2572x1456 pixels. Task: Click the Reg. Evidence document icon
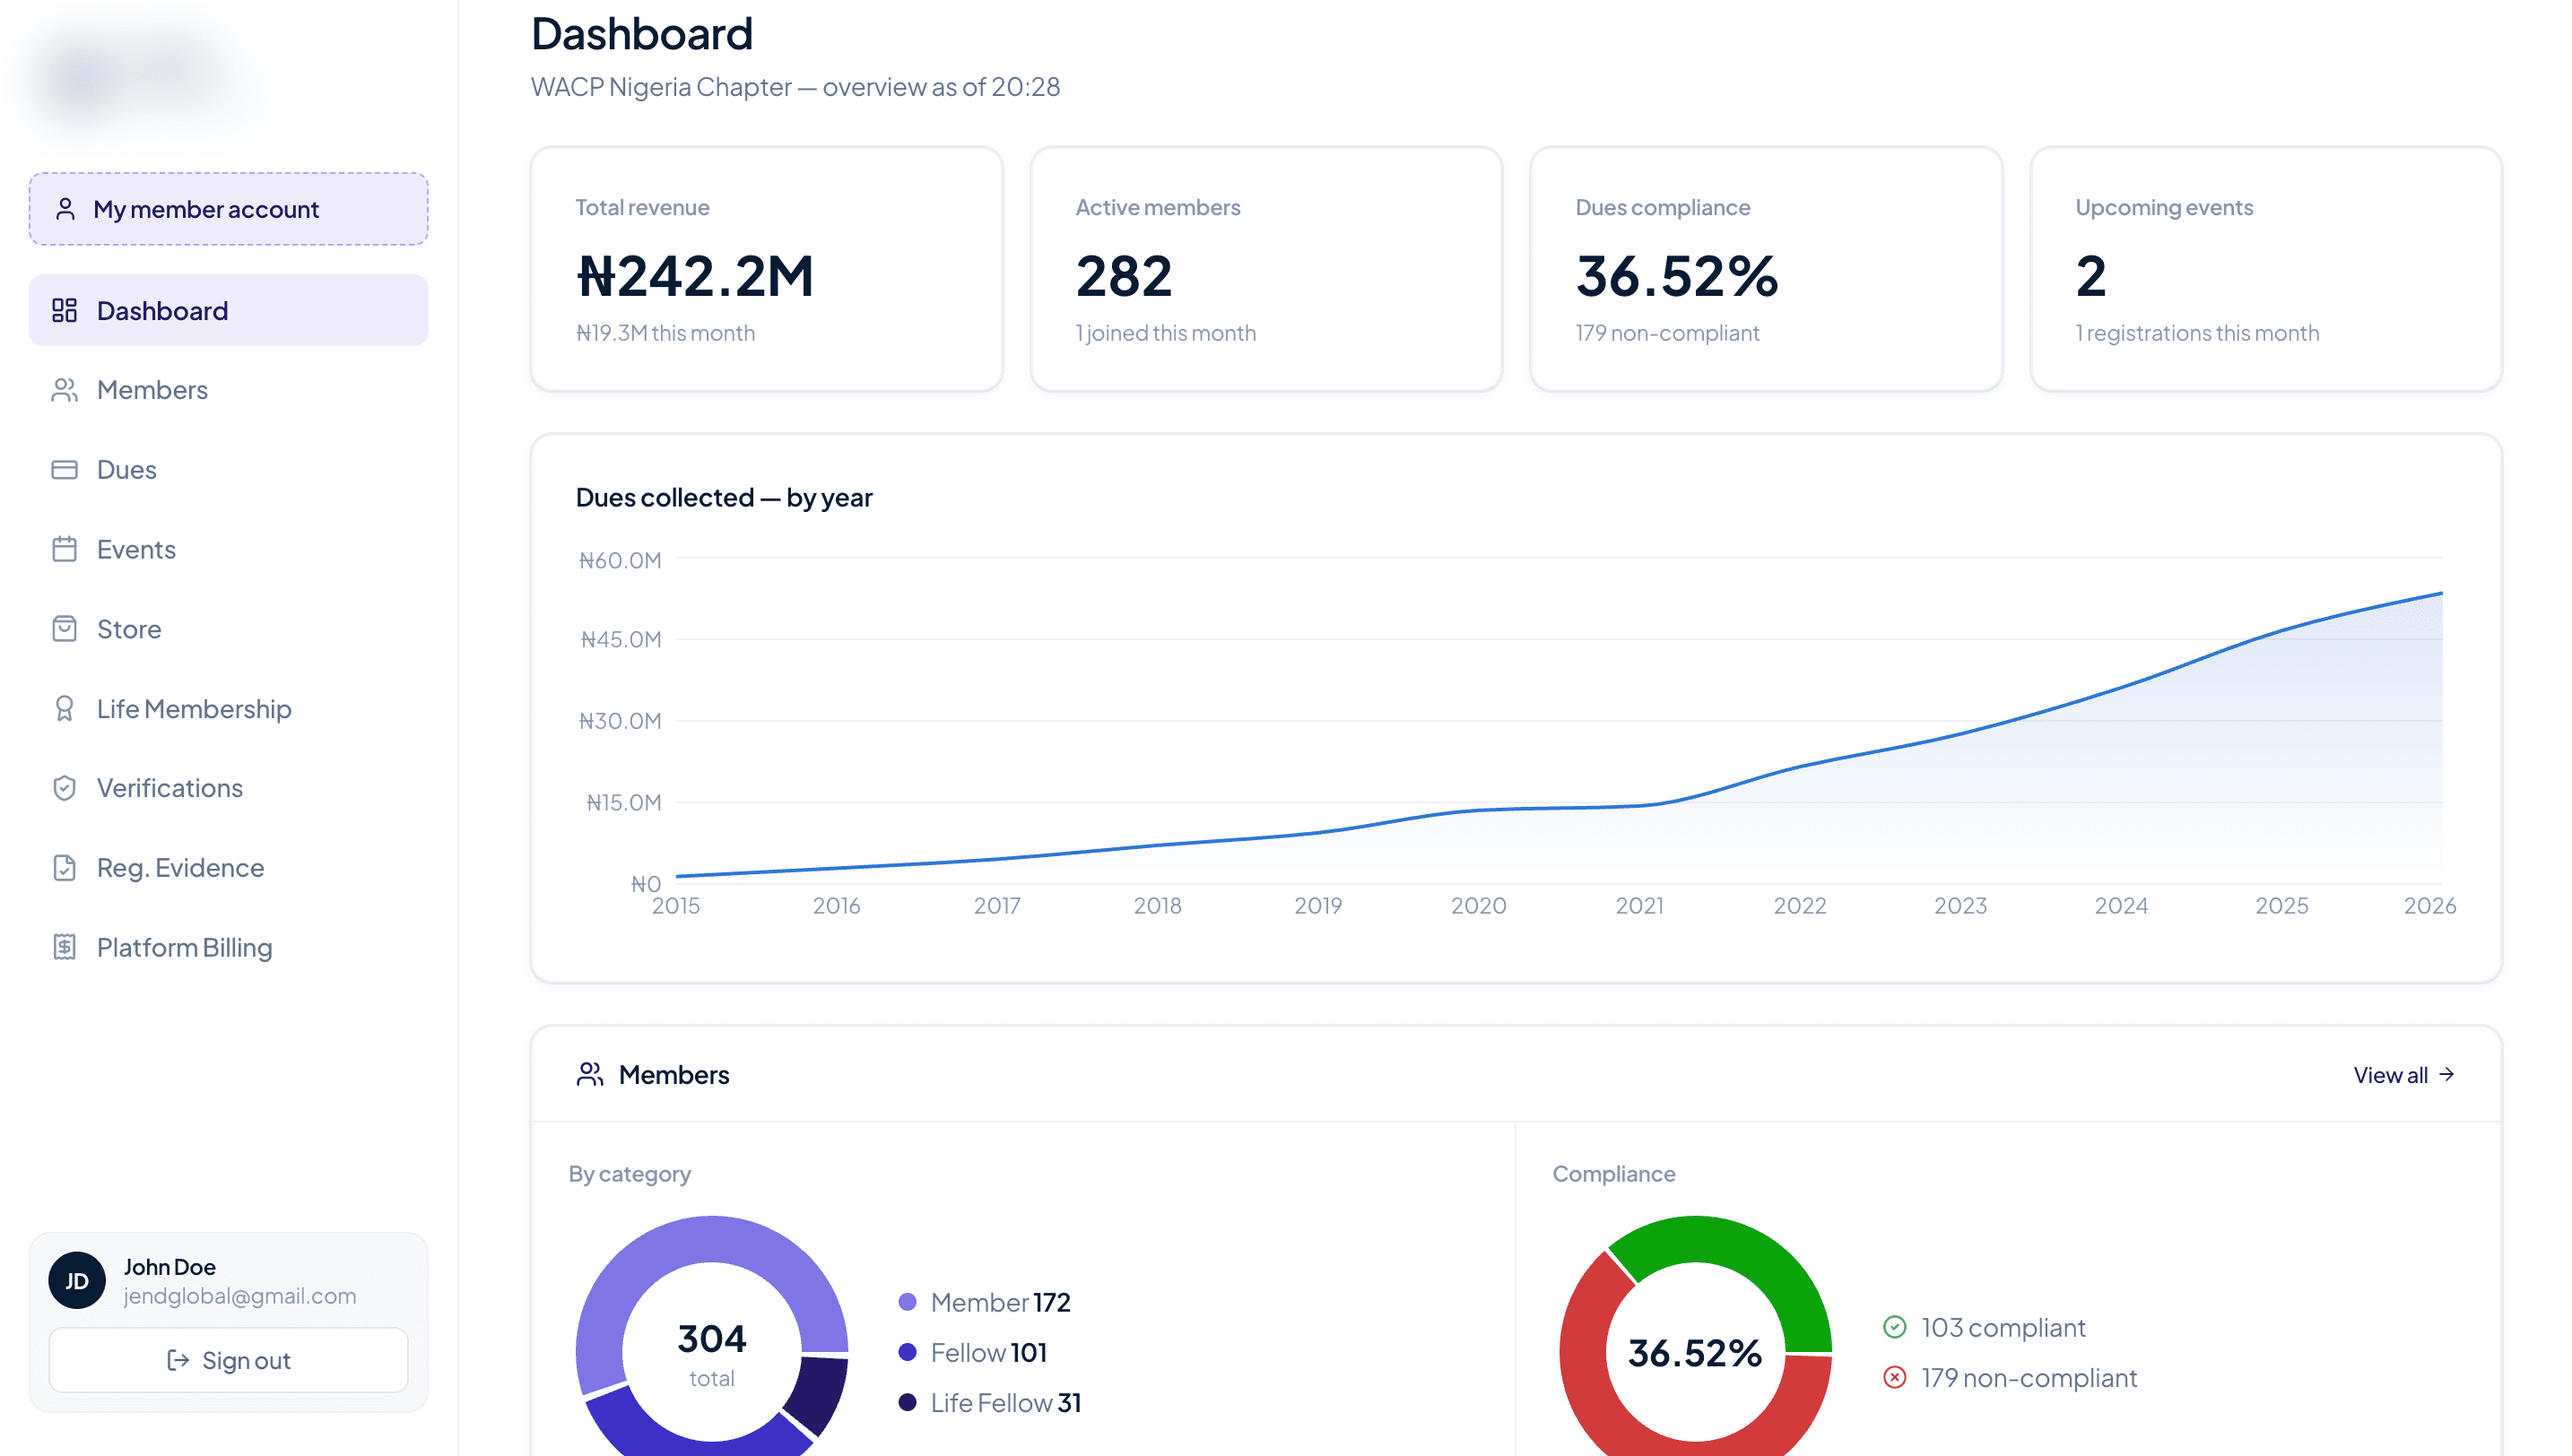point(64,868)
